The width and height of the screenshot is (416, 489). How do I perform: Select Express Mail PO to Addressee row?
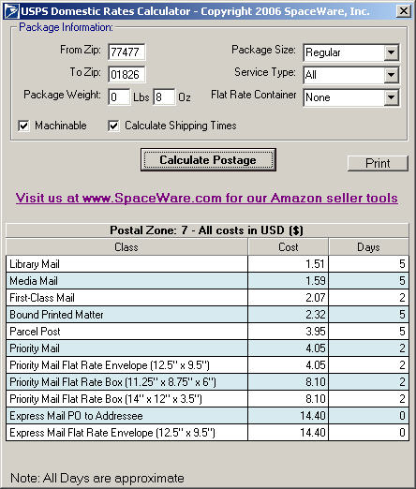tap(207, 416)
